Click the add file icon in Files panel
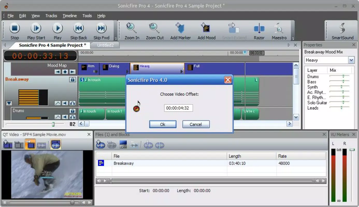 point(100,144)
